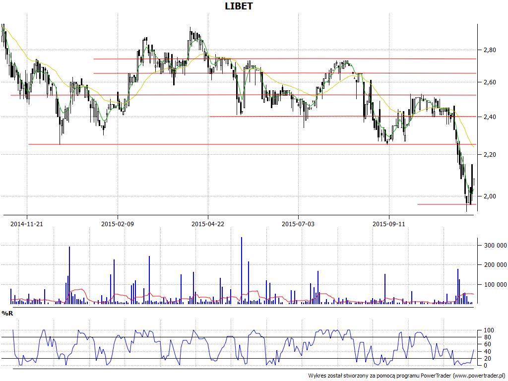Viewport: 508px width, 381px height.
Task: Select the 2015-09-11 date label
Action: 389,224
